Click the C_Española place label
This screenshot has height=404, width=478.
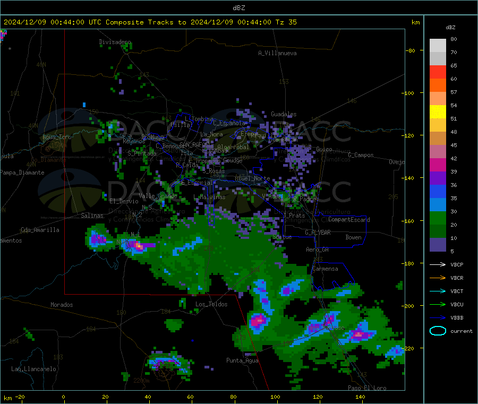pyautogui.click(x=229, y=123)
